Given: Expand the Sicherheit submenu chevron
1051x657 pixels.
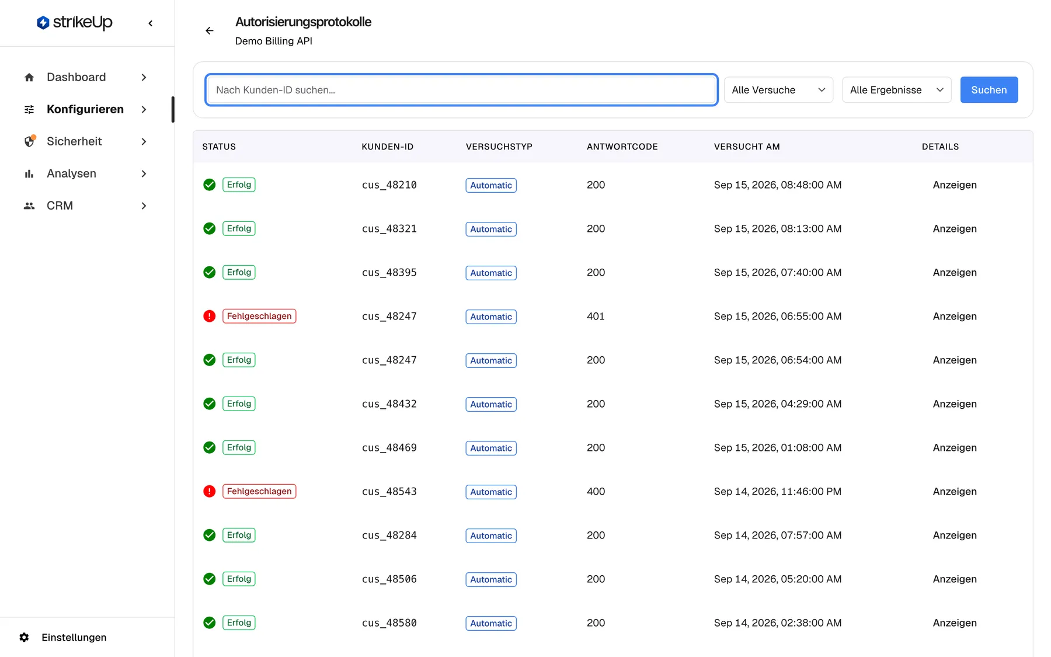Looking at the screenshot, I should (144, 141).
